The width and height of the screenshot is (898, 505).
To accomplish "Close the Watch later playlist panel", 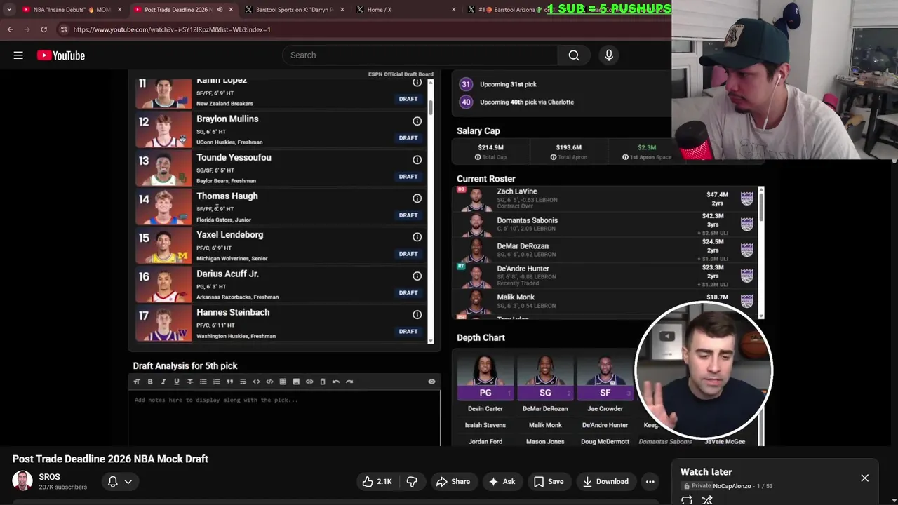I will tap(864, 478).
